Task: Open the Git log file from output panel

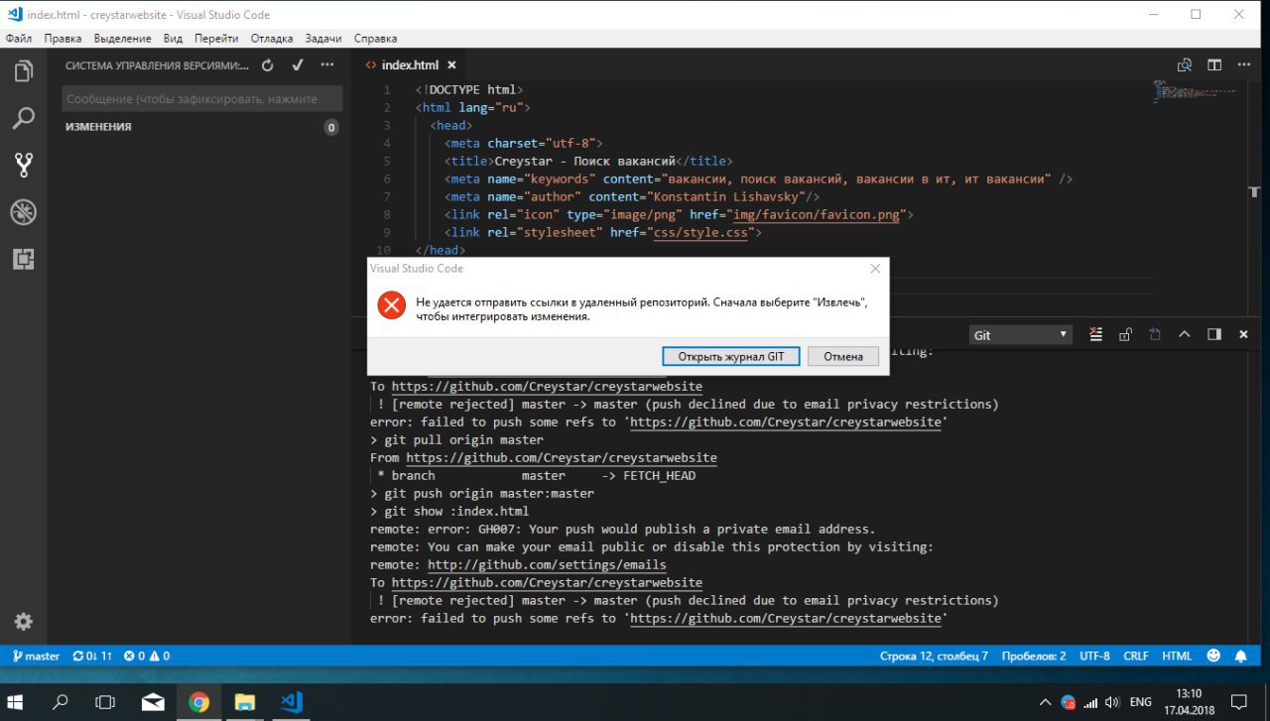Action: pyautogui.click(x=1155, y=334)
